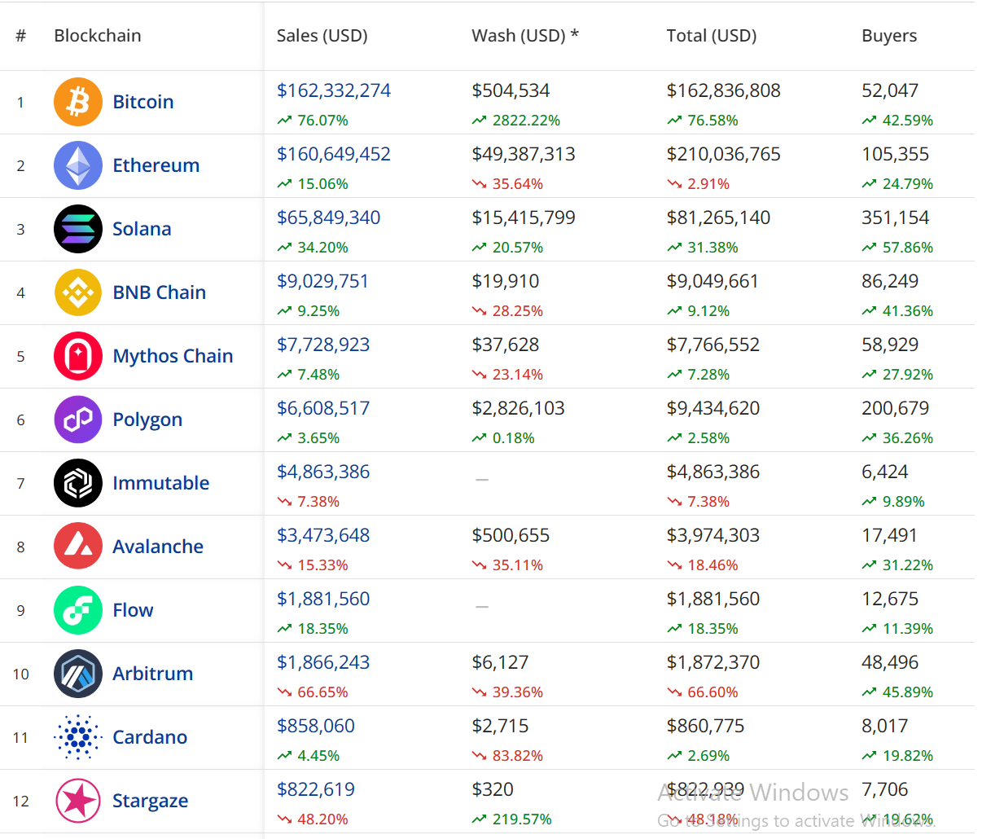Sort by the Blockchain column header
Image resolution: width=982 pixels, height=839 pixels.
[x=98, y=36]
